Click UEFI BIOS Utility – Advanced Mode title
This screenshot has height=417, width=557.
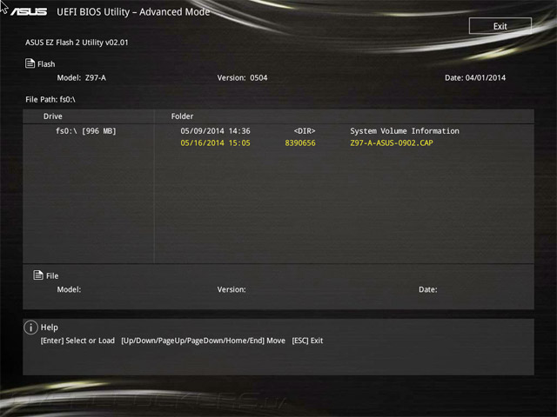133,12
